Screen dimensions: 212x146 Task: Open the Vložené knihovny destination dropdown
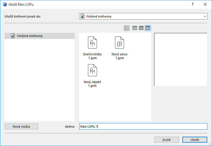pos(143,16)
